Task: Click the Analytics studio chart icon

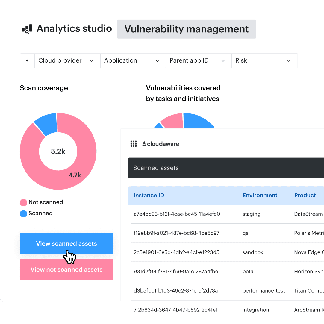Action: click(27, 29)
